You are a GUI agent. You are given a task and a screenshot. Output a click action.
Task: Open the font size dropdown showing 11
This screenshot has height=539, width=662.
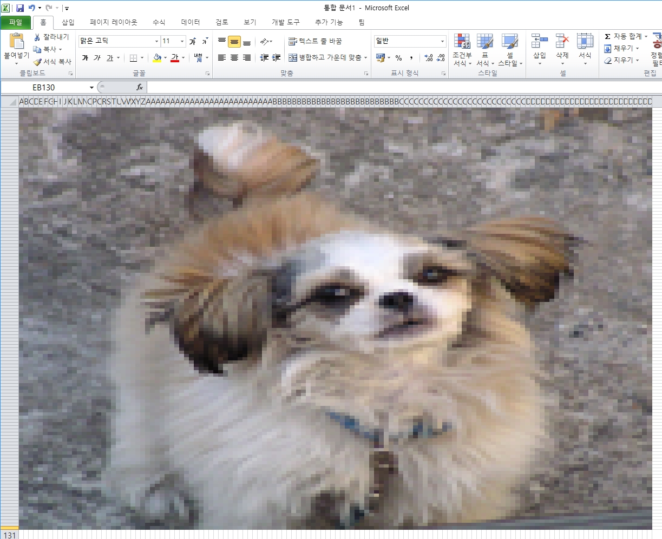(x=182, y=42)
